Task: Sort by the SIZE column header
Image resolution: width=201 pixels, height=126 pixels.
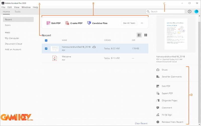Action: pos(133,40)
